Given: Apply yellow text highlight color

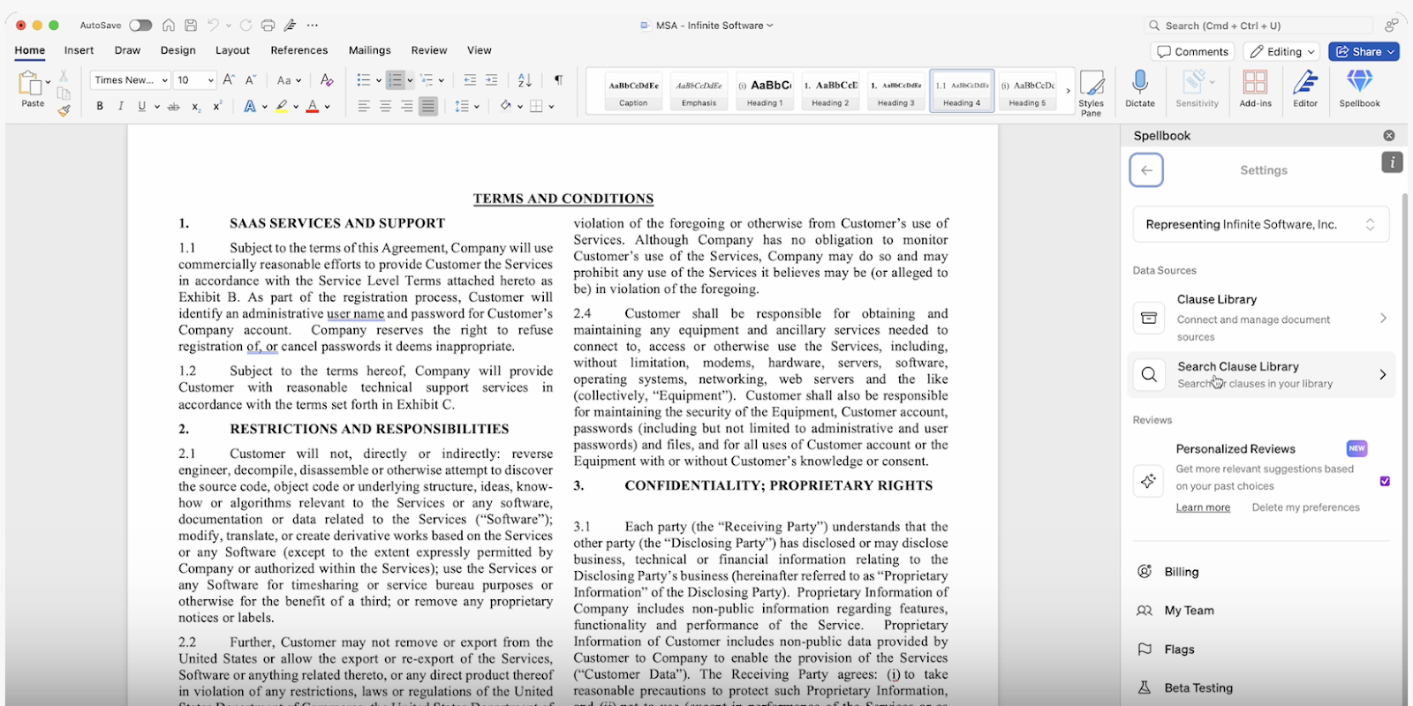Looking at the screenshot, I should (x=281, y=106).
